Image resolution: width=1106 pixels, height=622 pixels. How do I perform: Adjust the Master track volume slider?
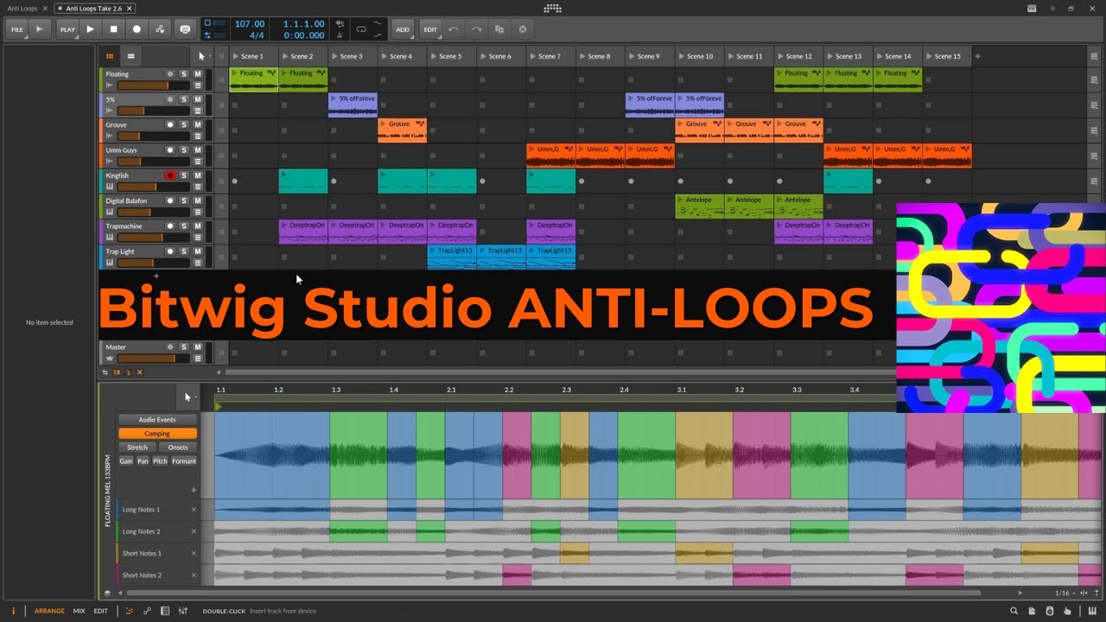pos(154,358)
